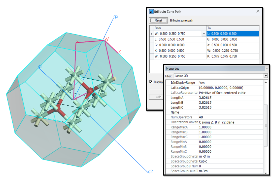Viewport: 272px width, 189px height.
Task: Click the SpaceGroupLaueClass value 'm-3m'
Action: [231, 171]
